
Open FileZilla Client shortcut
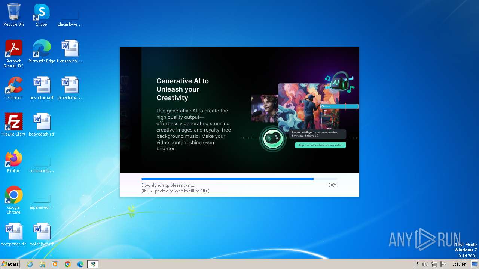[x=13, y=125]
